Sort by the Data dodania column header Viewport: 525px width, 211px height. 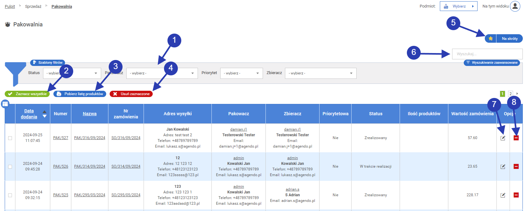[x=29, y=114]
